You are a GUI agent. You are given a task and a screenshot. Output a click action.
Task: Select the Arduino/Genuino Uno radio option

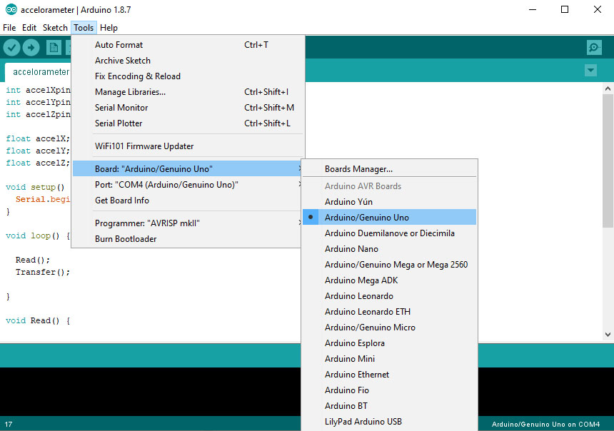point(366,217)
